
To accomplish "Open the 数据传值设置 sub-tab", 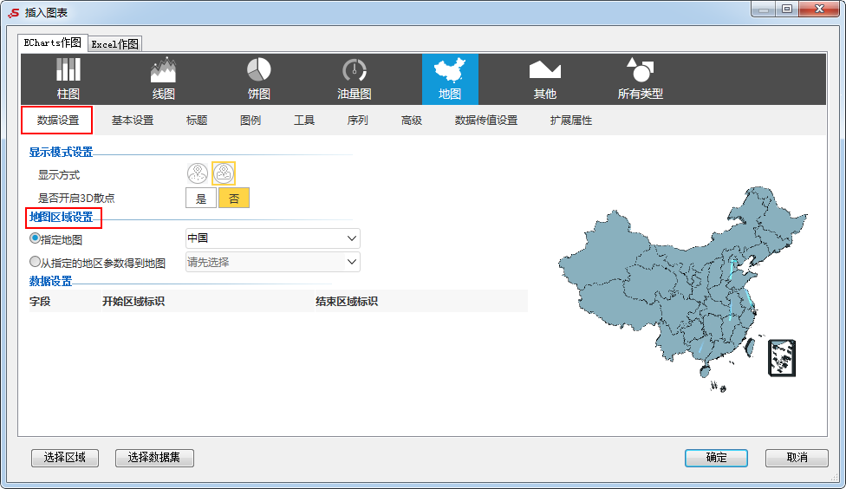I will (486, 121).
